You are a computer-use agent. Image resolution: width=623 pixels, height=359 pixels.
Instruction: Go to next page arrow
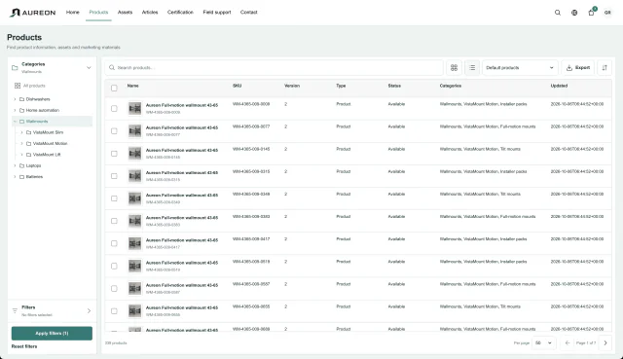pyautogui.click(x=605, y=342)
